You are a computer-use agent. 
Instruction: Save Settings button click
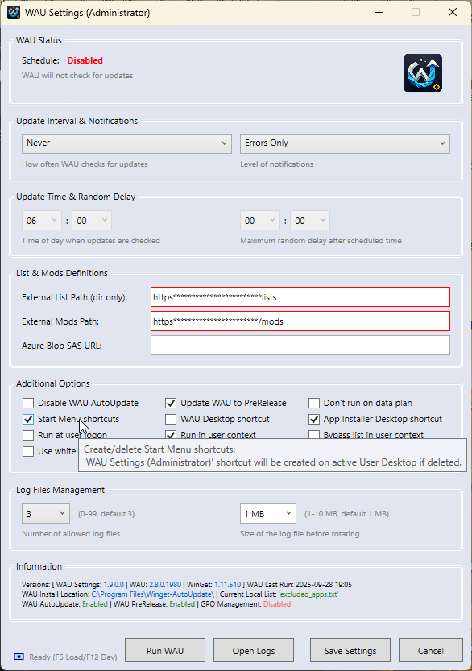pyautogui.click(x=350, y=651)
